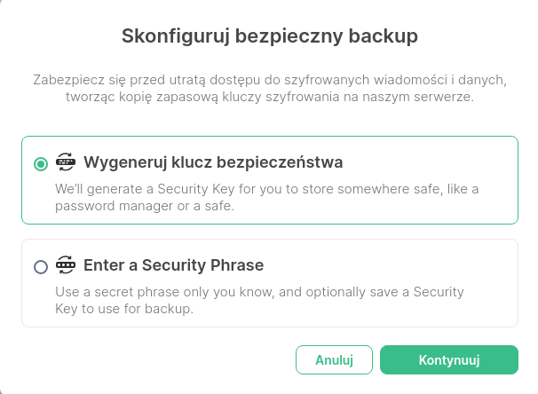The height and width of the screenshot is (394, 538).
Task: Click the text line starting with Zabezpiecz się przed utratą
Action: coord(270,80)
